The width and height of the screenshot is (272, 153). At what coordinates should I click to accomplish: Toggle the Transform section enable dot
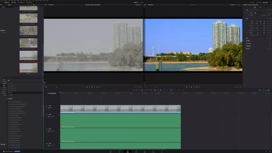245,18
